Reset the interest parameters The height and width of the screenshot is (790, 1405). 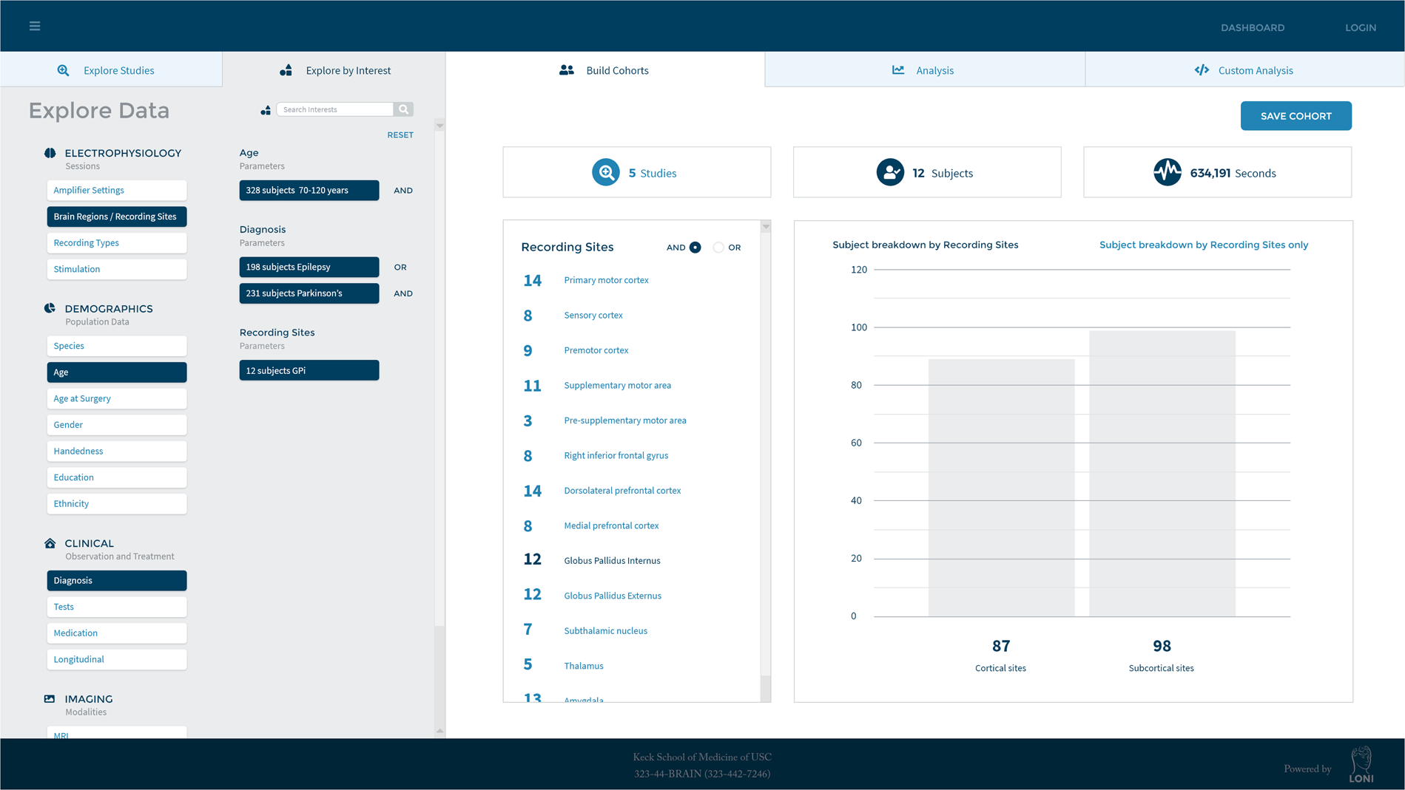pyautogui.click(x=400, y=134)
